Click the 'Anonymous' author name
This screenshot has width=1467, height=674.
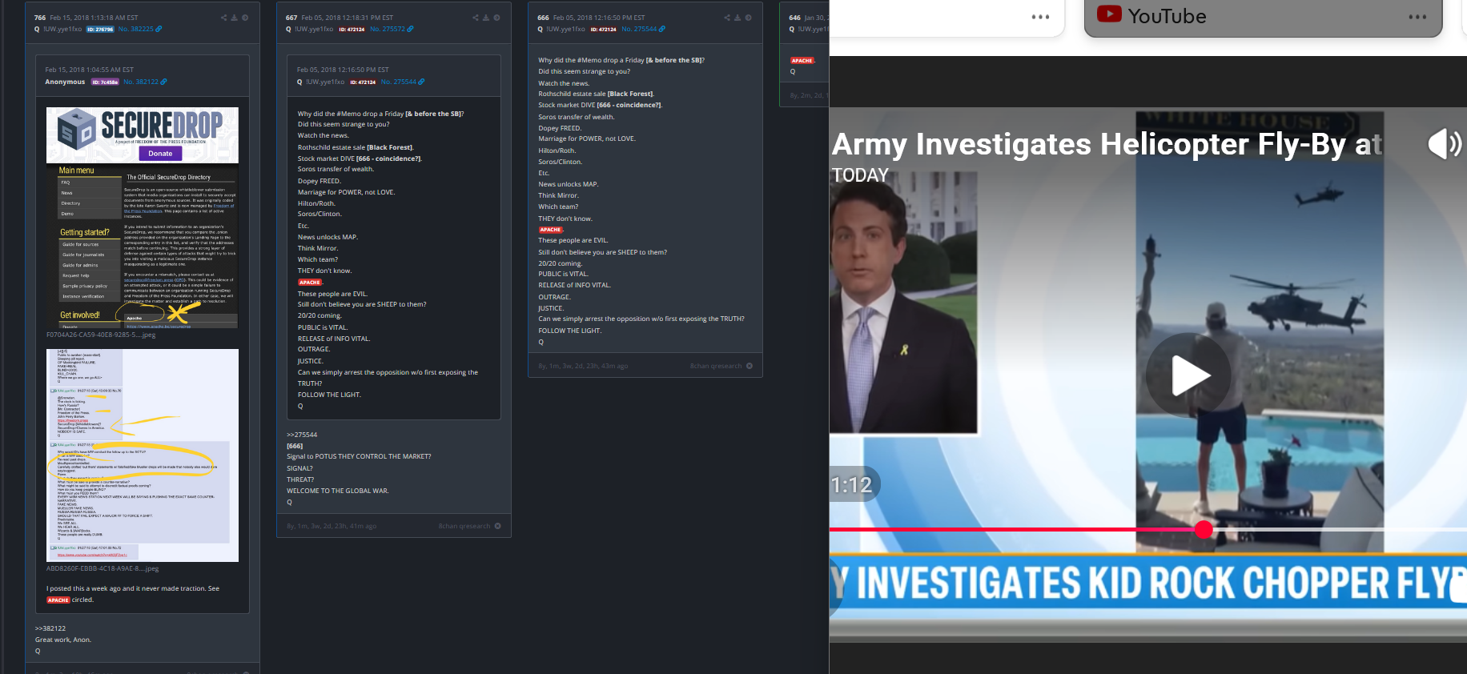(x=65, y=82)
